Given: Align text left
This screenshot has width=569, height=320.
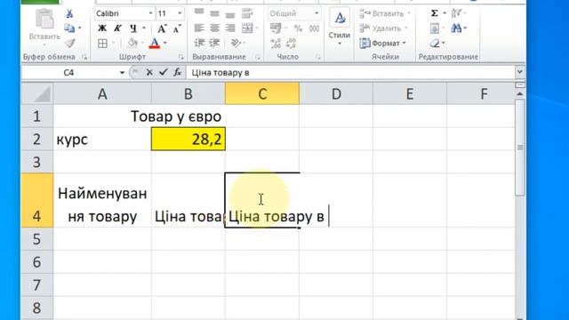Looking at the screenshot, I should (199, 28).
